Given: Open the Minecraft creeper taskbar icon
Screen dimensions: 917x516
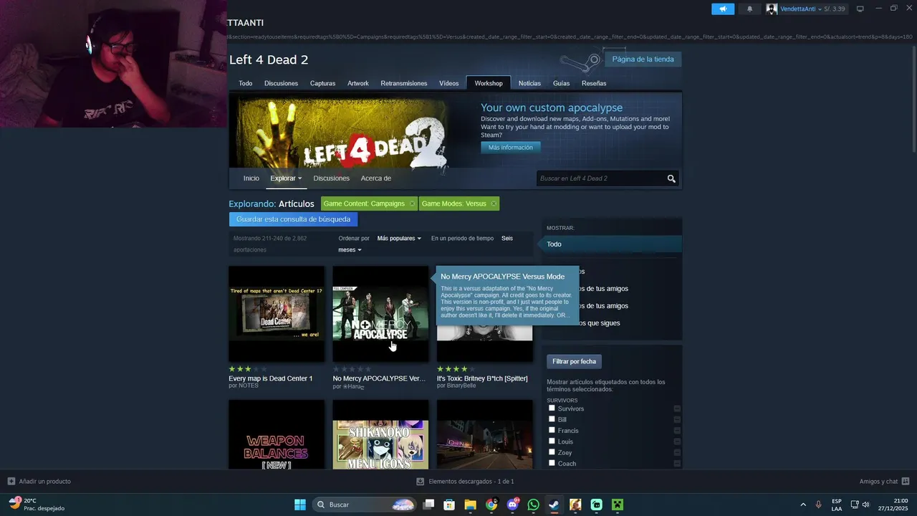Looking at the screenshot, I should [618, 505].
